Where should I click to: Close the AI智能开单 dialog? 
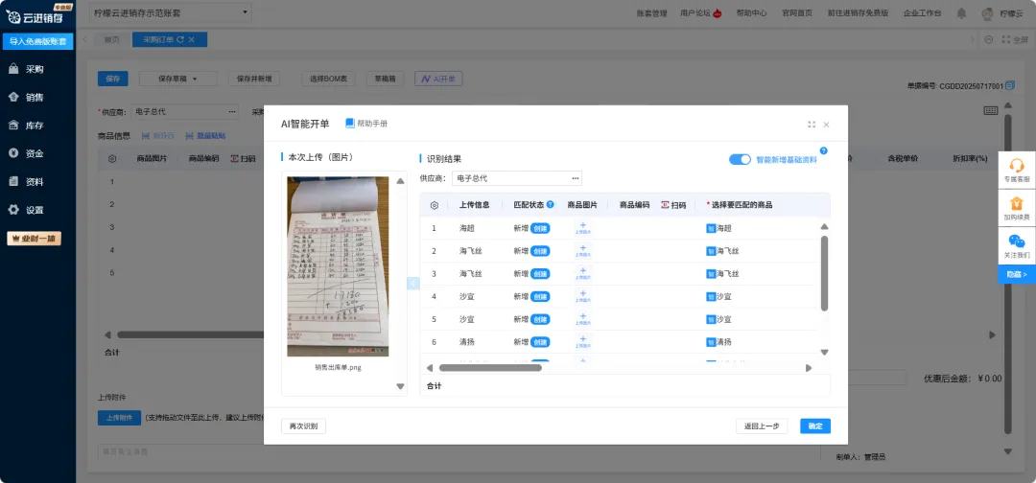point(826,124)
